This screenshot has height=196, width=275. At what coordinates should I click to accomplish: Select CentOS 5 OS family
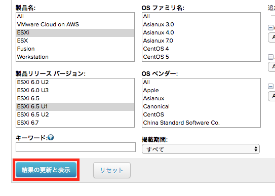point(201,57)
